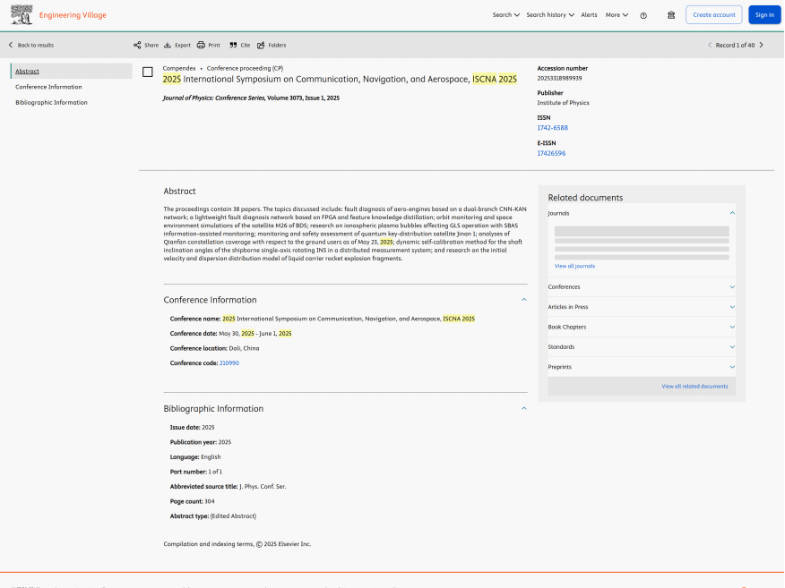Open the help question mark icon

(643, 15)
